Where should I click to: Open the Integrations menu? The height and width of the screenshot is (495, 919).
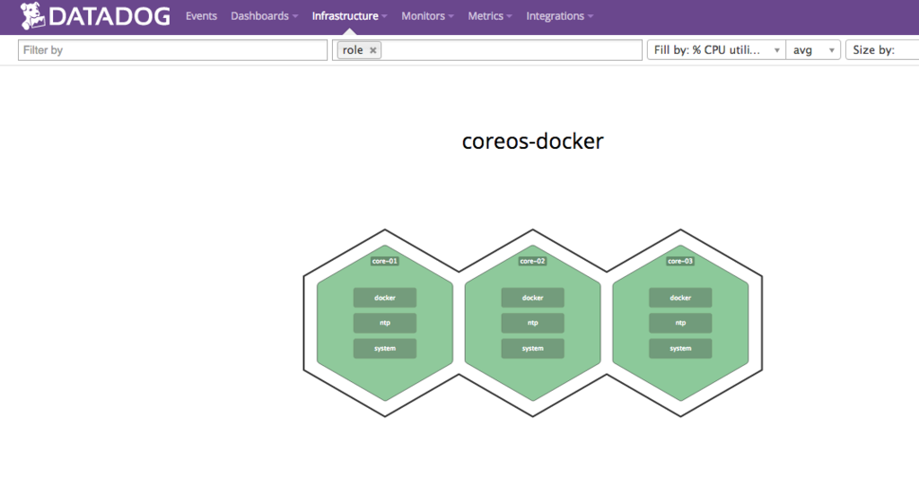[x=560, y=16]
